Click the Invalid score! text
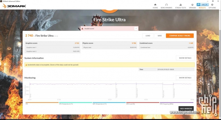Viewport: 221px width, 120px height. pyautogui.click(x=89, y=29)
